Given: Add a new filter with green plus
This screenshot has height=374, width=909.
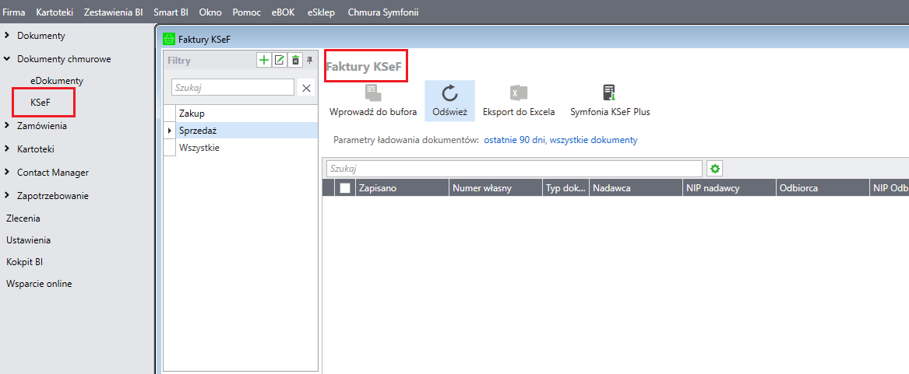Looking at the screenshot, I should coord(264,61).
